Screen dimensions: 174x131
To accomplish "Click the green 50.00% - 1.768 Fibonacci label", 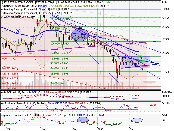I will click(59, 63).
